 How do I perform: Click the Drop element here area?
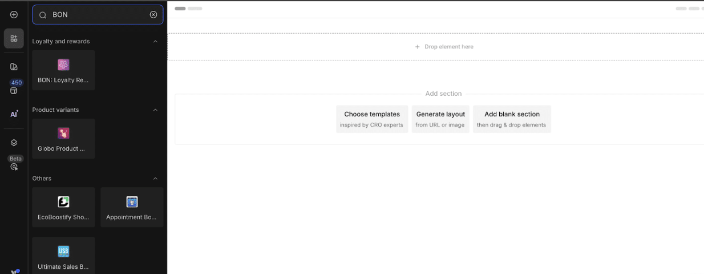point(444,47)
